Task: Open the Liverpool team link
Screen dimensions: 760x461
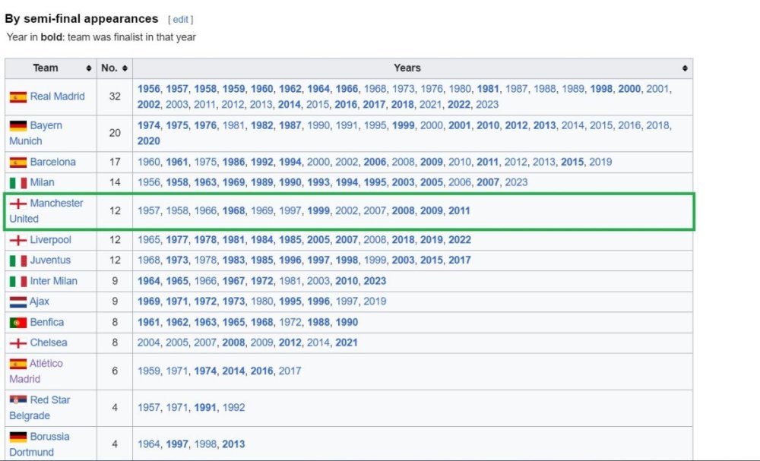Action: point(50,240)
